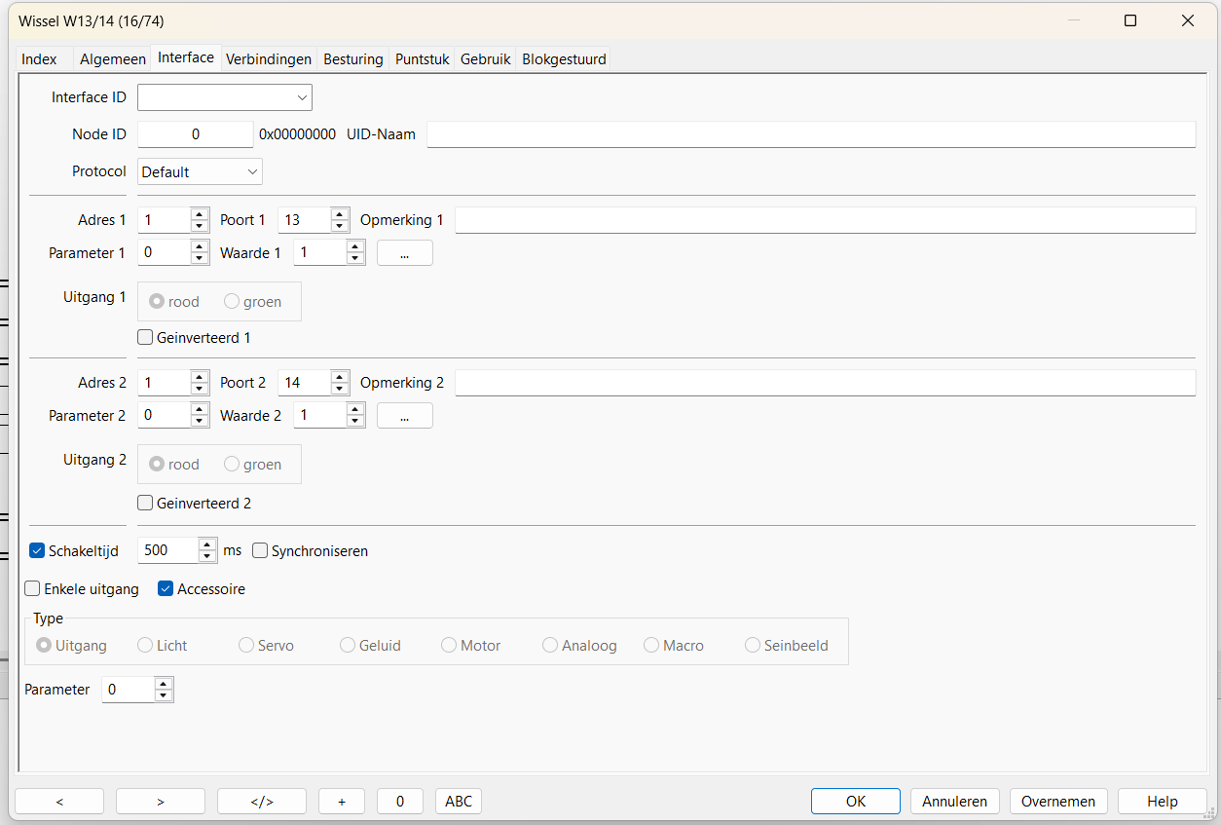Decrease Waarde 1 value

click(355, 258)
